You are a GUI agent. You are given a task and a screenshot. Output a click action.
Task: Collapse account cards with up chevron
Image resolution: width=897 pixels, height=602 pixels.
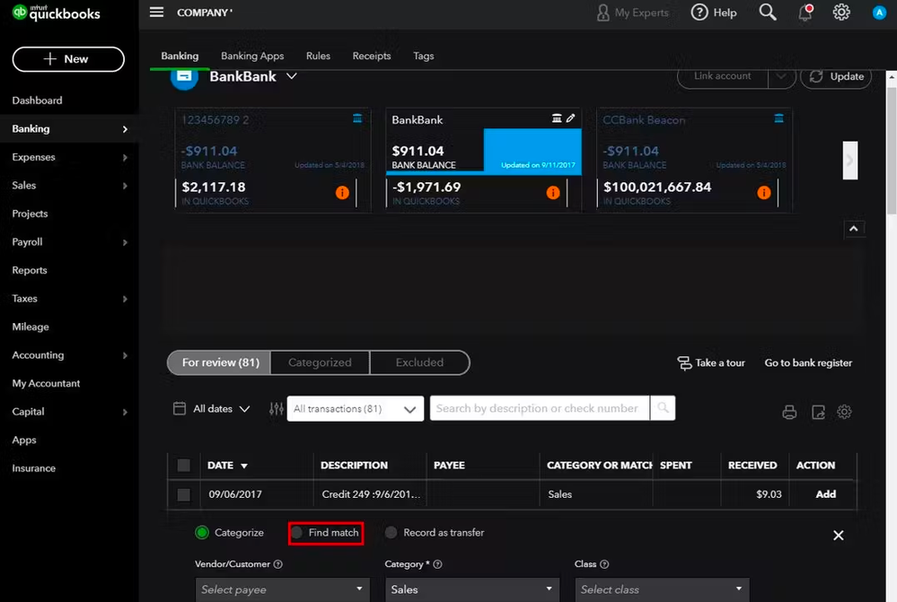(854, 229)
